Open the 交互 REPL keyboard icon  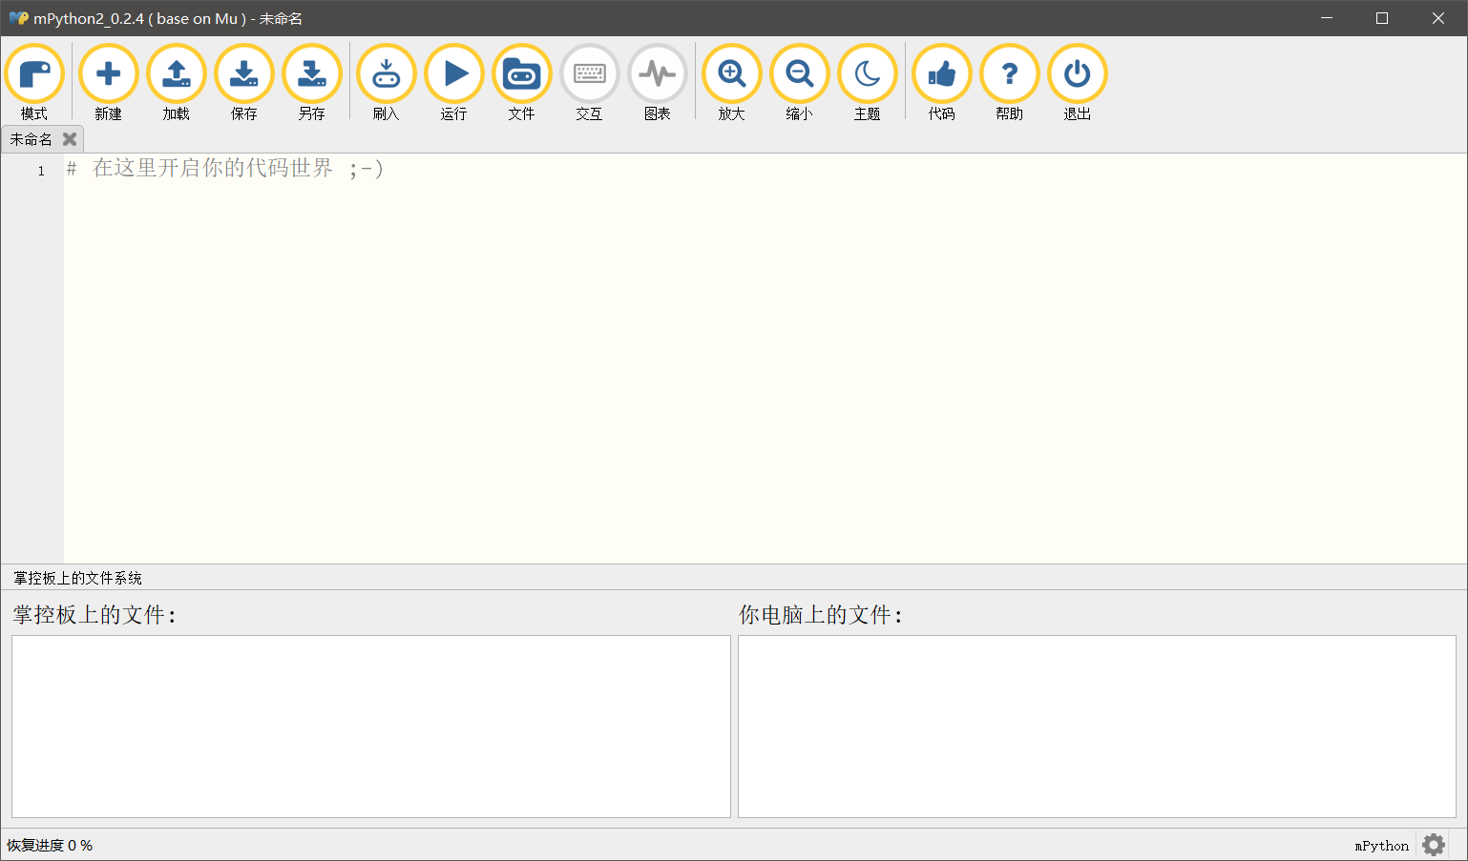590,74
